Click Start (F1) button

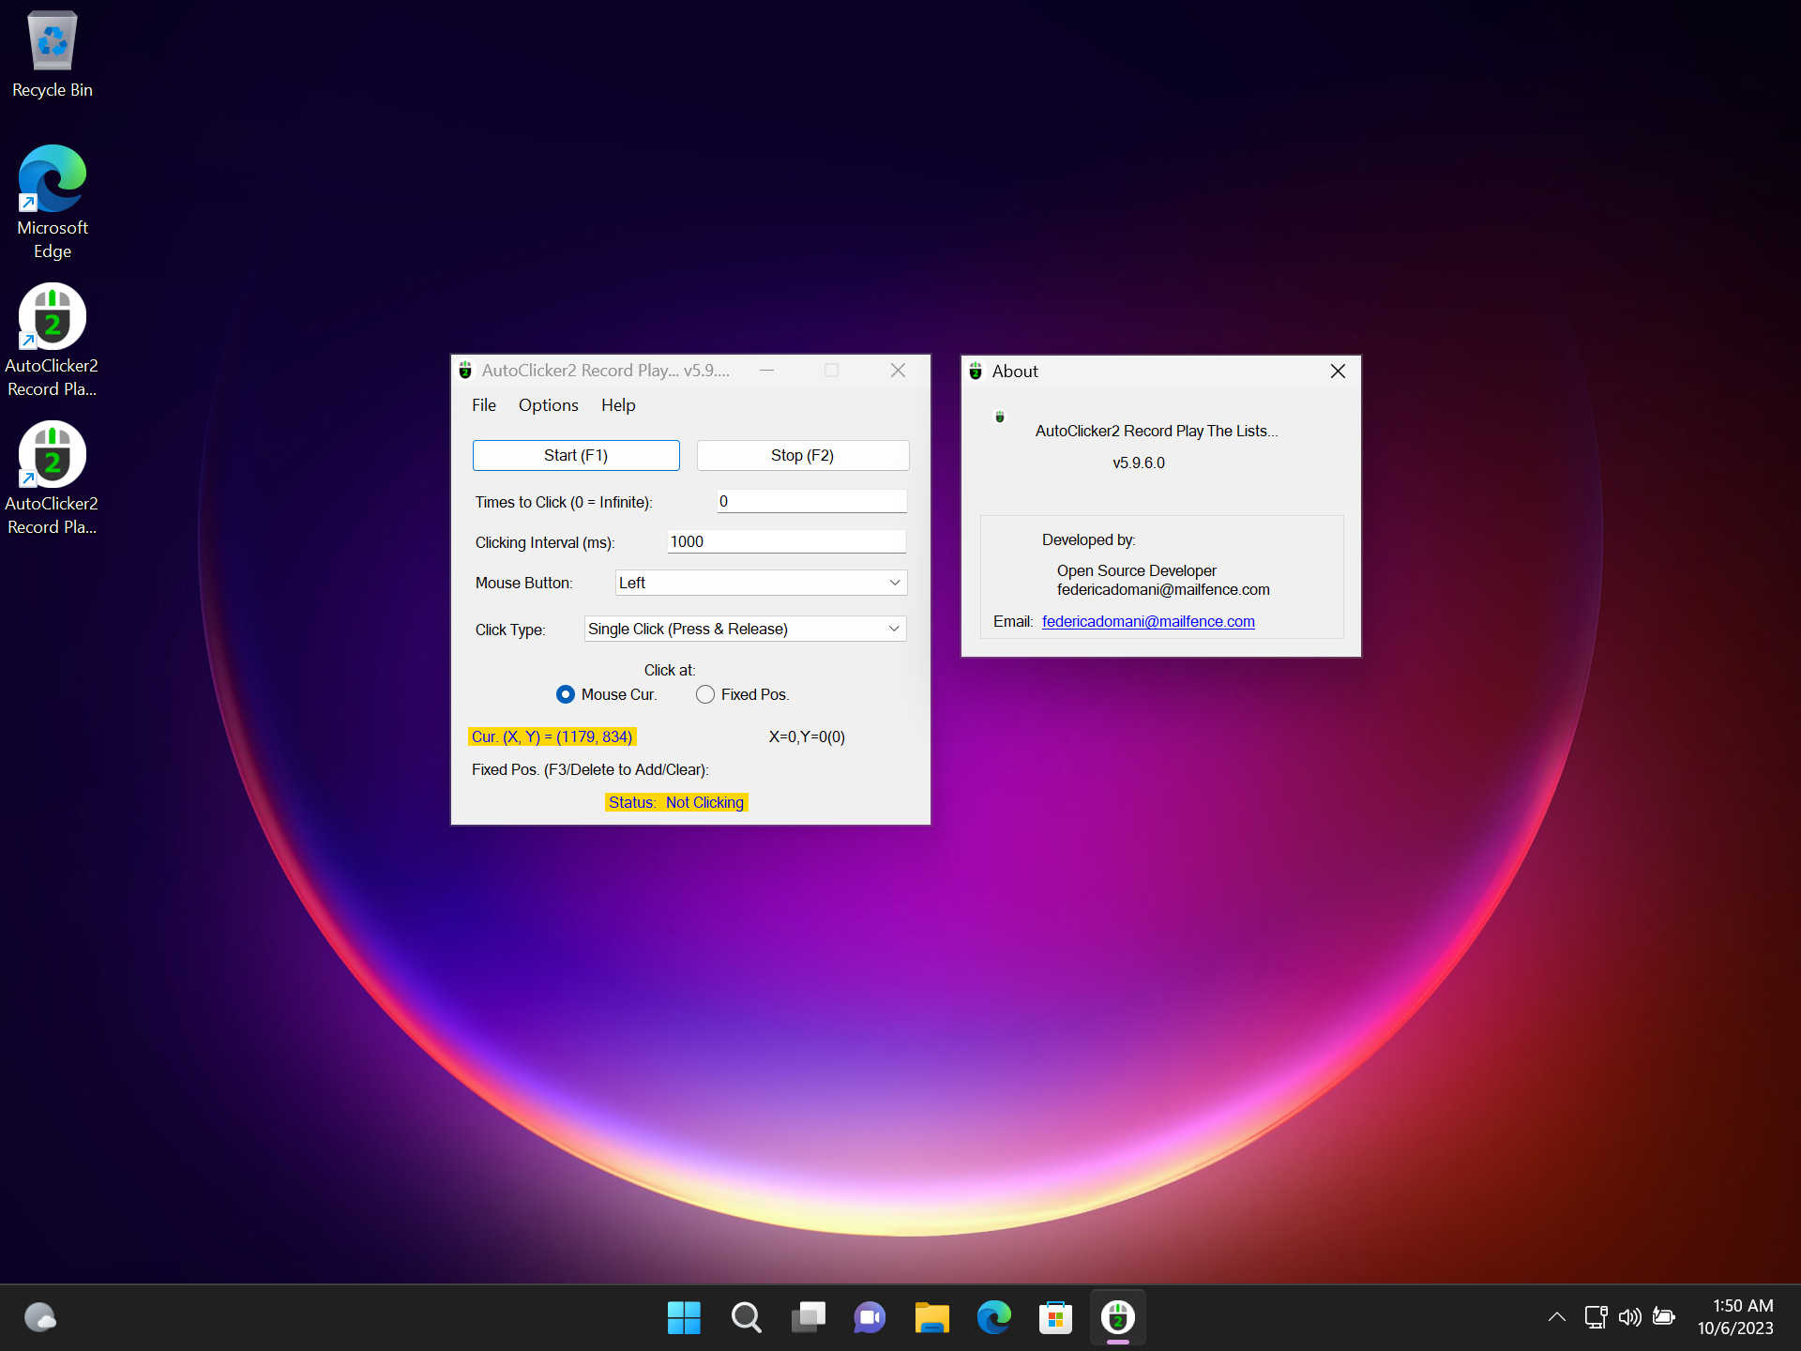(574, 456)
